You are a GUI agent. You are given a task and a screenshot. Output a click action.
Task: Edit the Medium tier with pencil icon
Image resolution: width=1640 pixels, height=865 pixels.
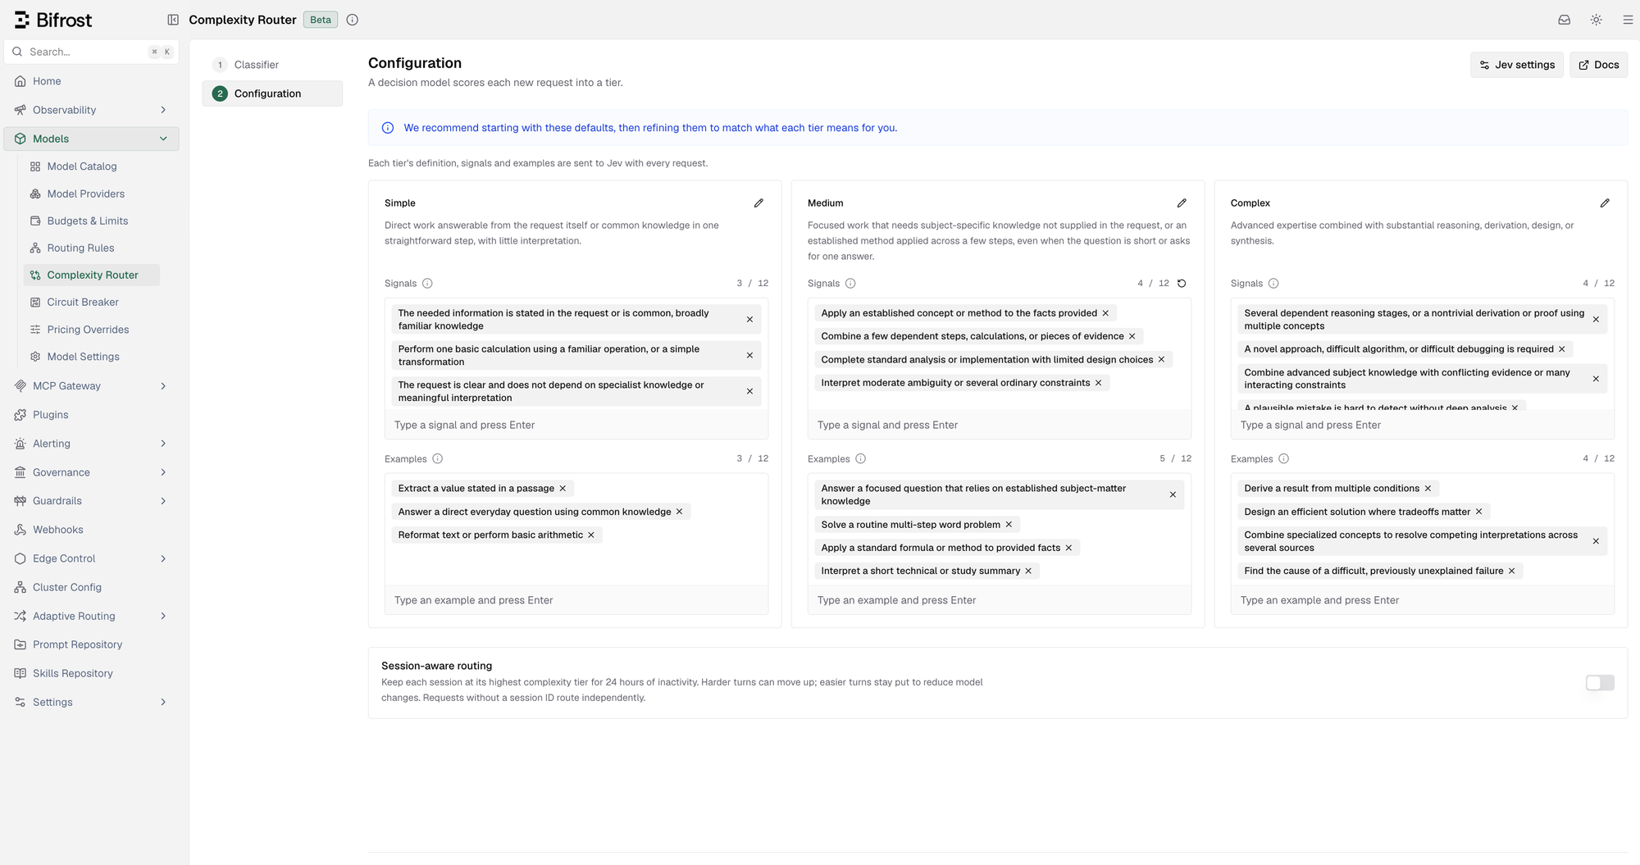(x=1182, y=203)
